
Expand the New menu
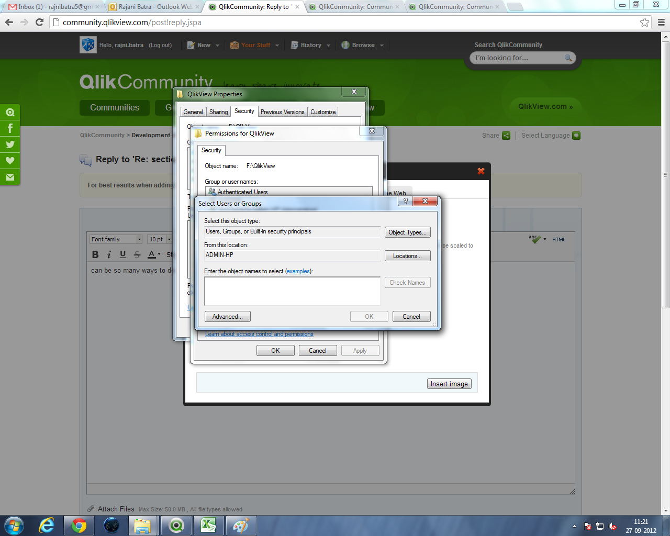(203, 45)
